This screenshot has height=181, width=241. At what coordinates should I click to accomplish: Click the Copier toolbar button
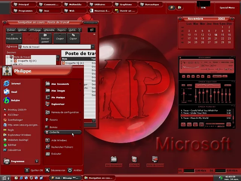point(73,38)
